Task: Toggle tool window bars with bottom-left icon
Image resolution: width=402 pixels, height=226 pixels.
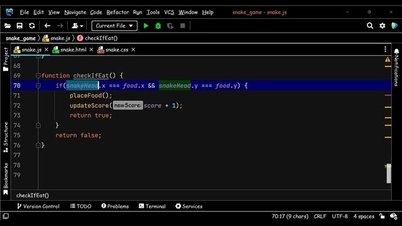Action: (6, 216)
